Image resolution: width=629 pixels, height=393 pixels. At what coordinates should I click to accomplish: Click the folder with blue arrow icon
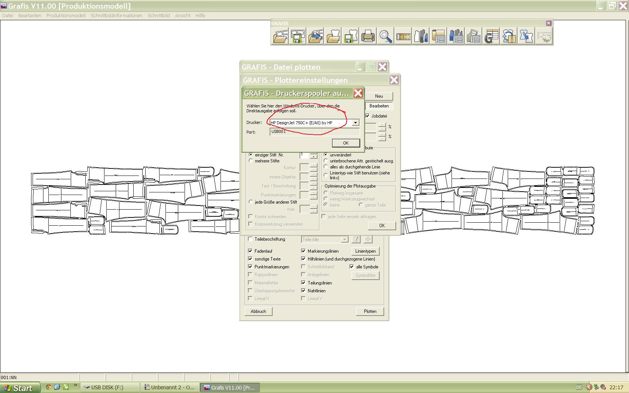click(315, 36)
